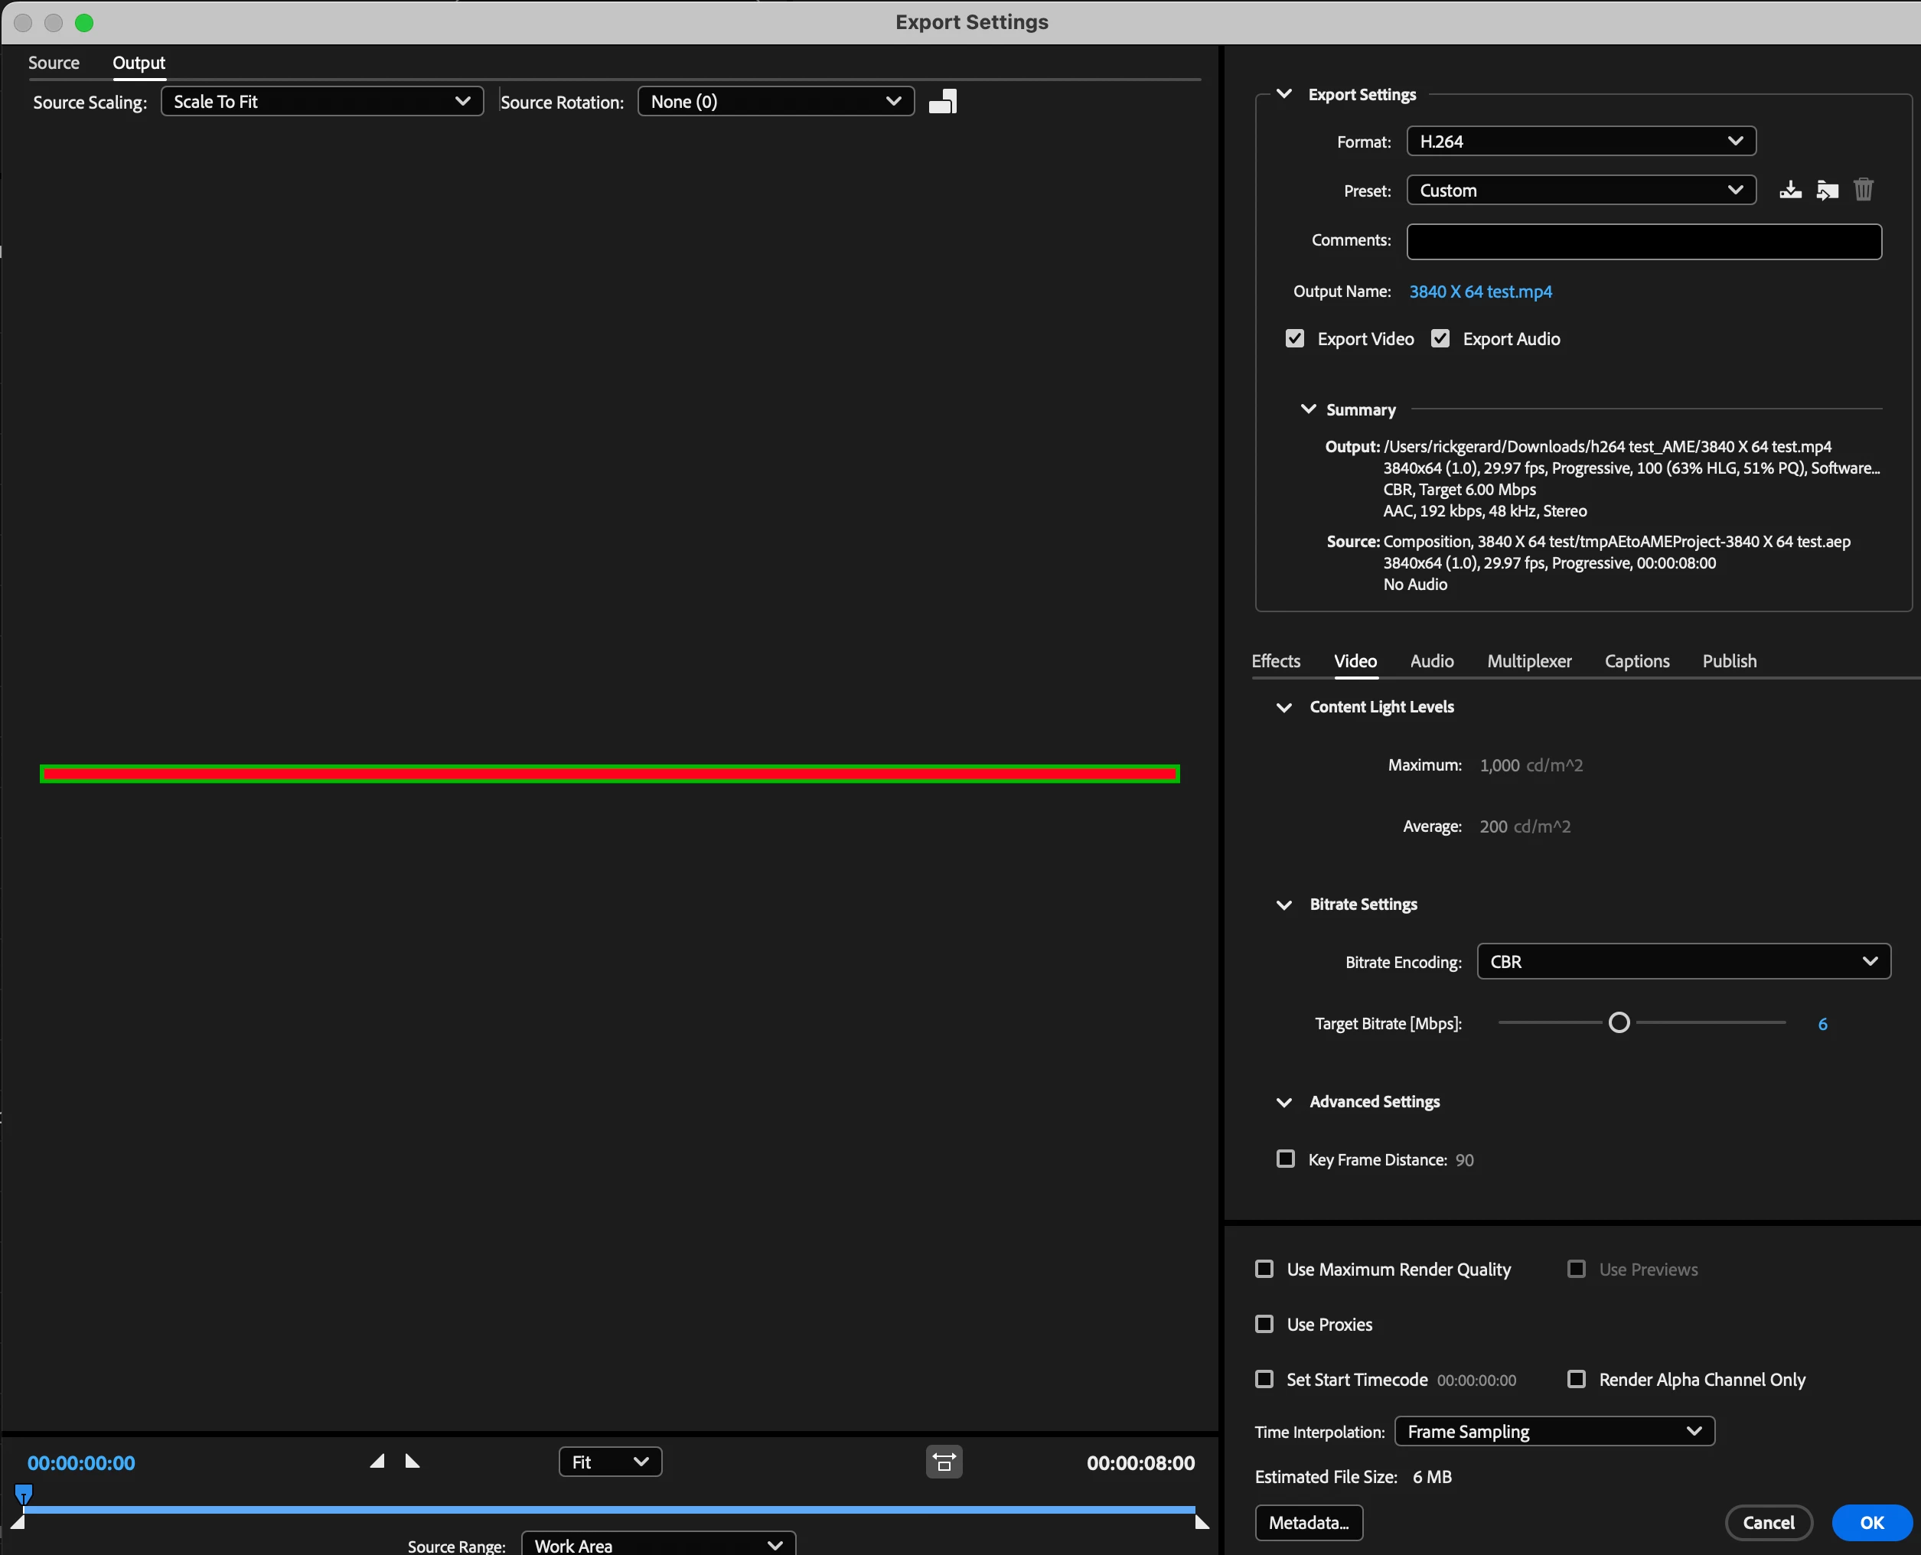This screenshot has height=1555, width=1921.
Task: Uncheck the Export Audio checkbox
Action: (1440, 338)
